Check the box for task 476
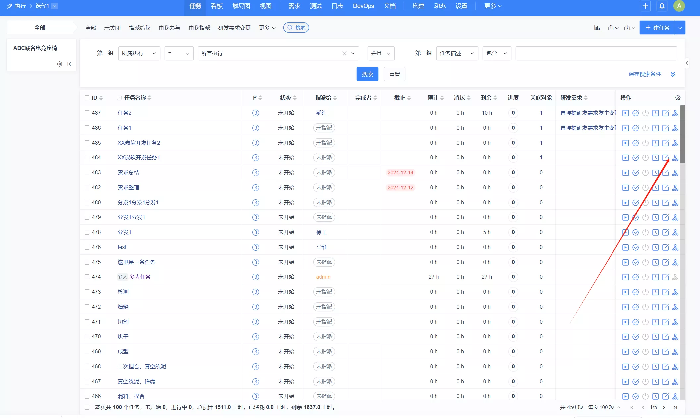Image resolution: width=700 pixels, height=418 pixels. [x=87, y=247]
